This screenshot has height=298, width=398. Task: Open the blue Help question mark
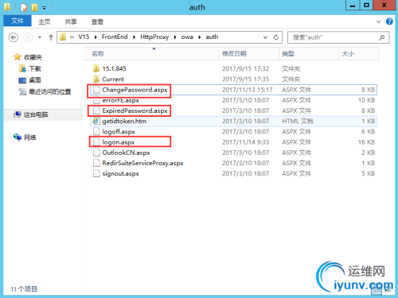coord(389,21)
